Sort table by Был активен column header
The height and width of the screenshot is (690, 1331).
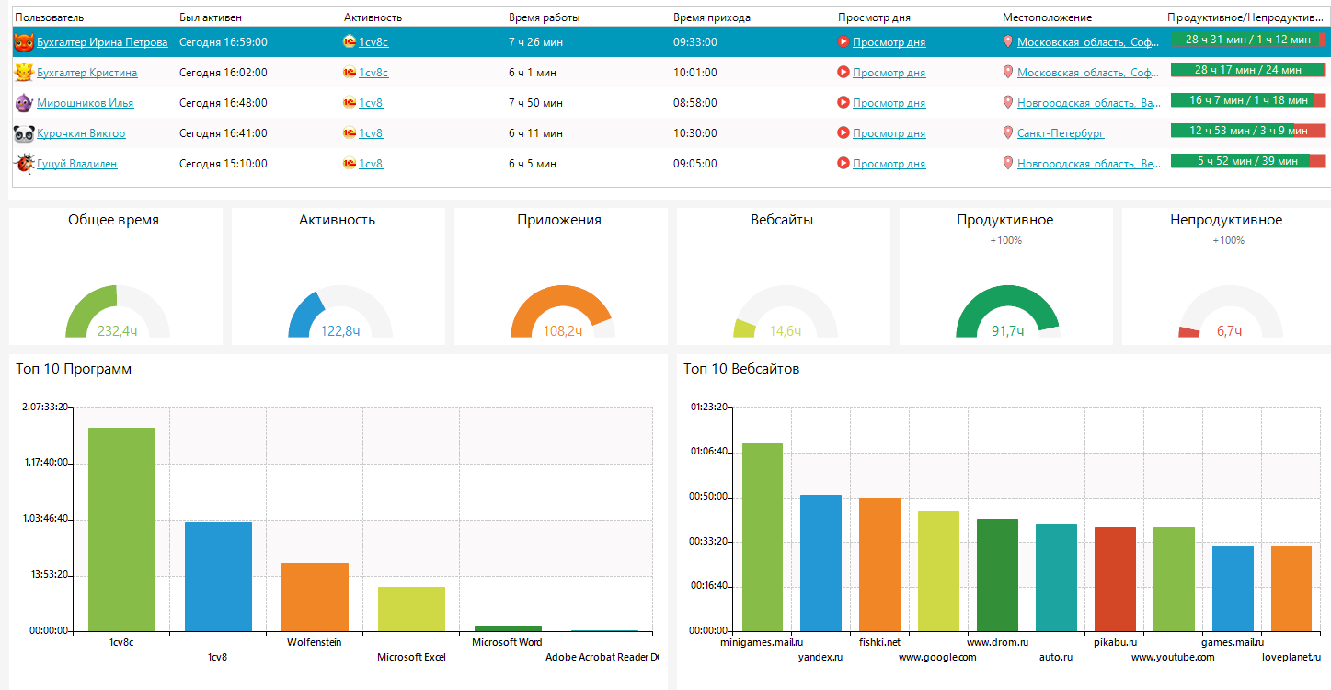click(x=211, y=17)
